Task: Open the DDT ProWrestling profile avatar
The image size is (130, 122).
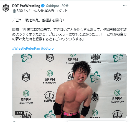Action: [x=6, y=8]
